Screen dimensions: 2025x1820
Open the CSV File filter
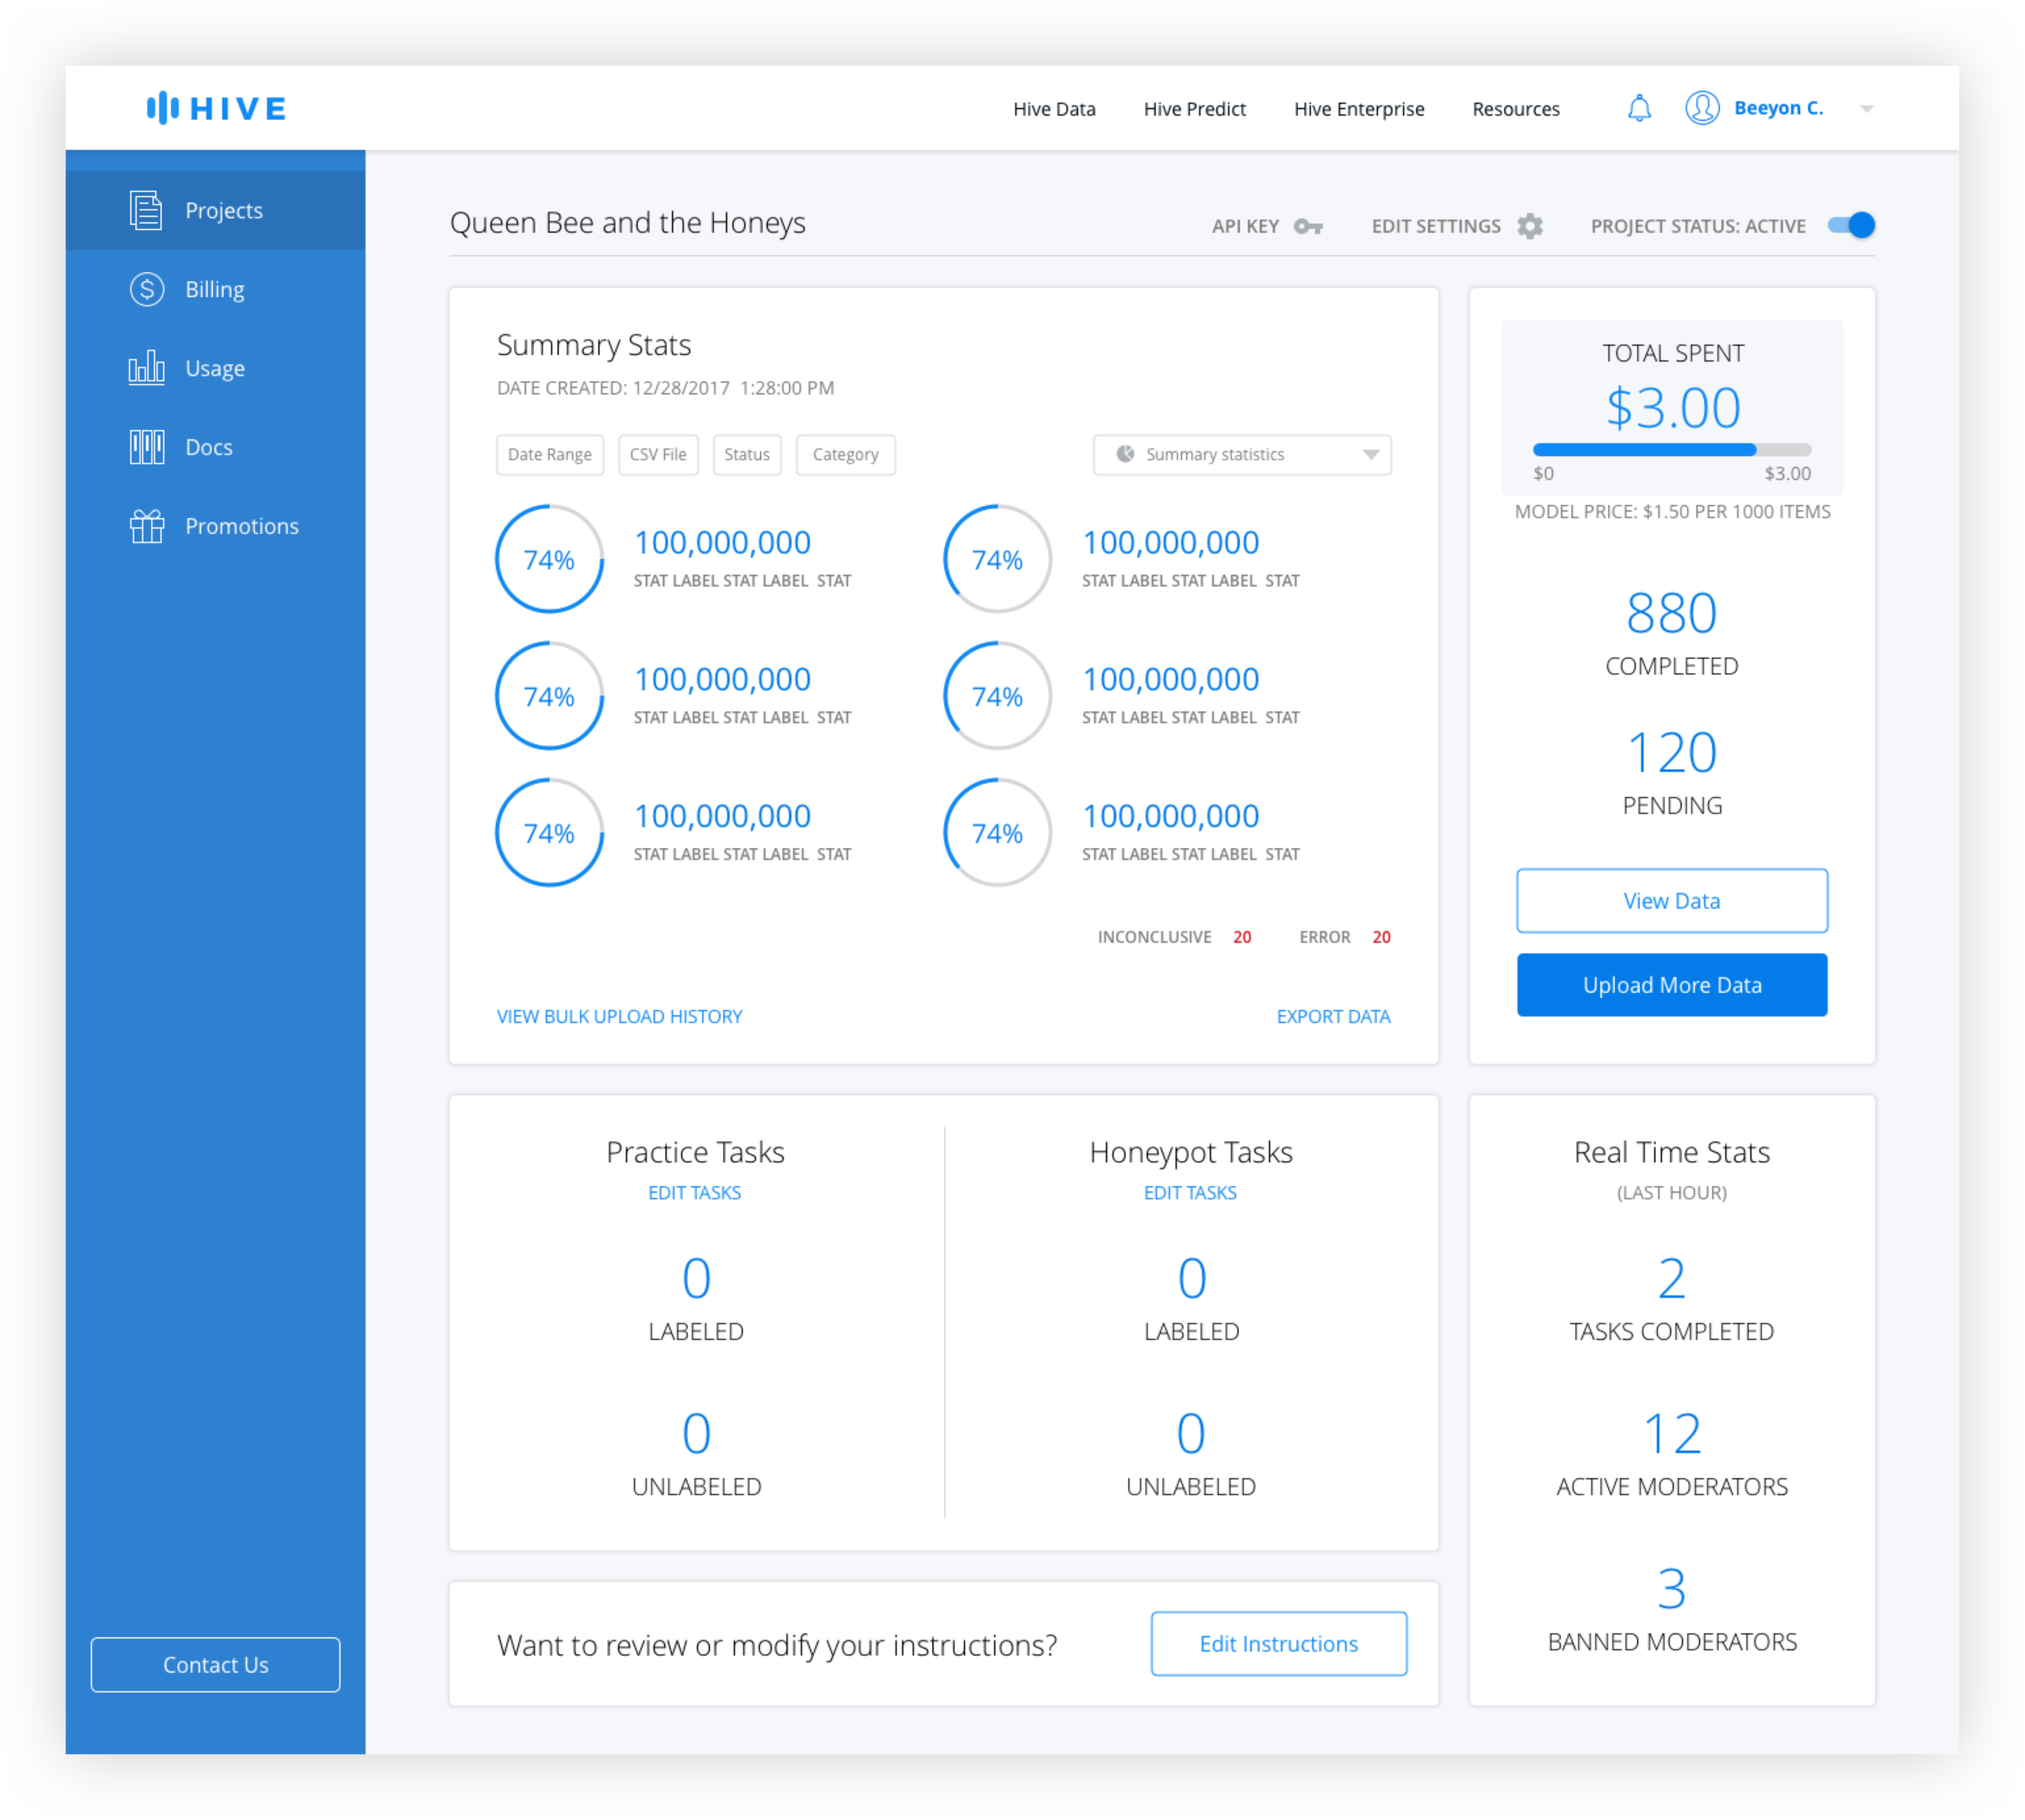click(658, 454)
